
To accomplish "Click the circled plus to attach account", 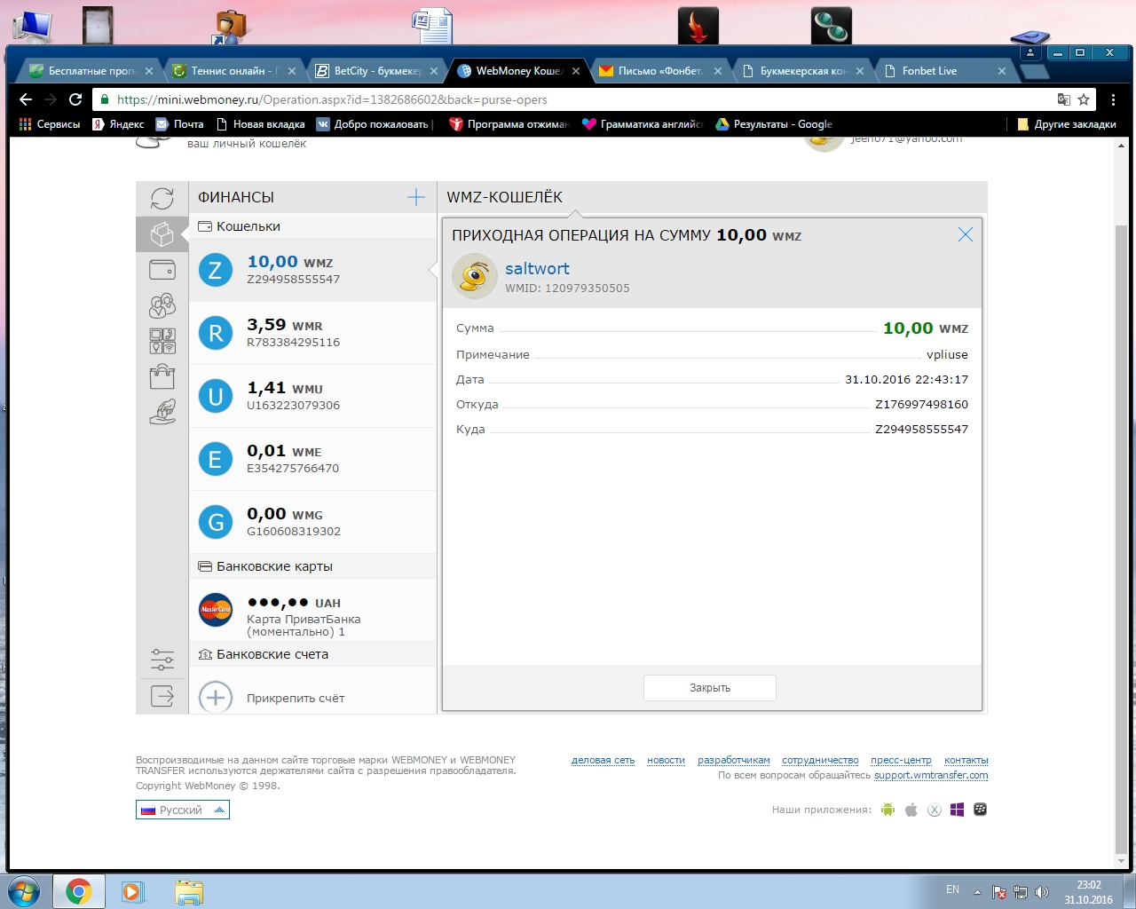I will [x=216, y=698].
